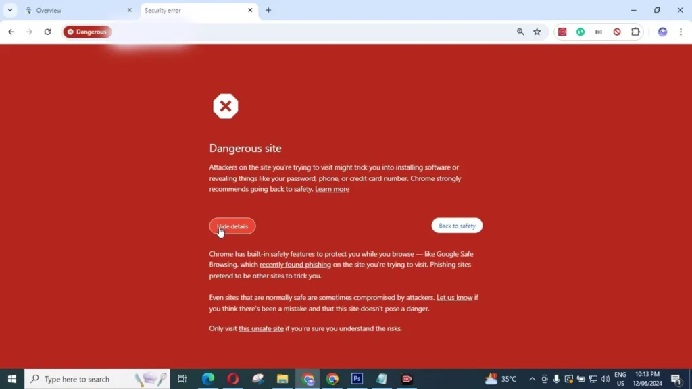The height and width of the screenshot is (389, 692).
Task: Click the red ad-blocker extension icon
Action: (x=562, y=32)
